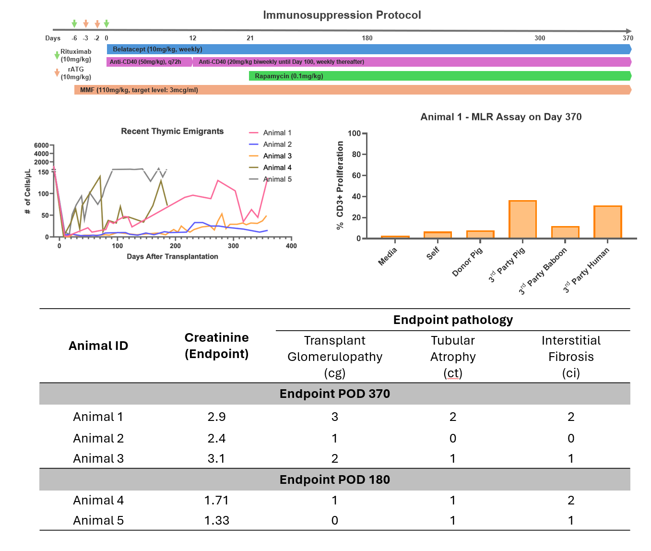651x551 pixels.
Task: Click the orange arrow above Day -2
Action: [97, 24]
